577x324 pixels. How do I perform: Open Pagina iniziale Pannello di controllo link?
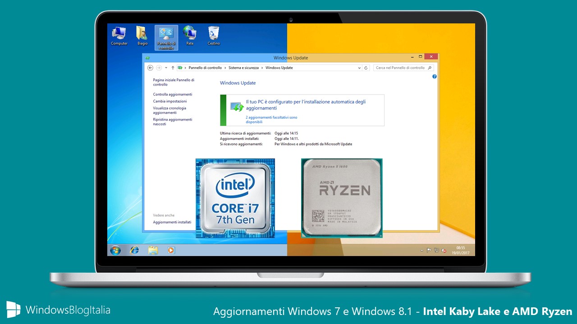[x=174, y=82]
